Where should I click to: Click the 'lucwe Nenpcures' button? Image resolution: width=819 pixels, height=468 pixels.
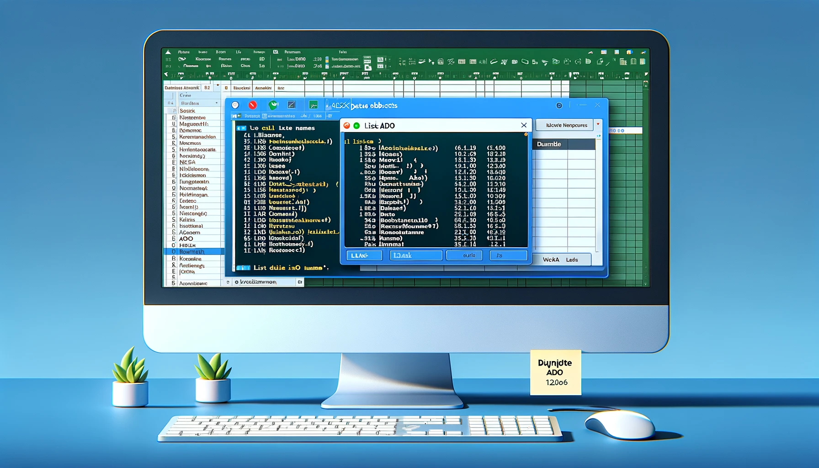(564, 125)
